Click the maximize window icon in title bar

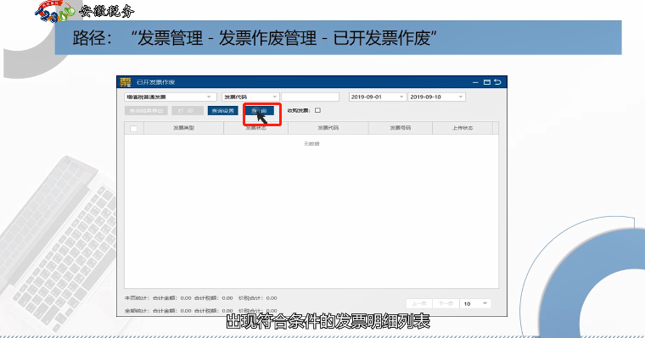coord(486,82)
